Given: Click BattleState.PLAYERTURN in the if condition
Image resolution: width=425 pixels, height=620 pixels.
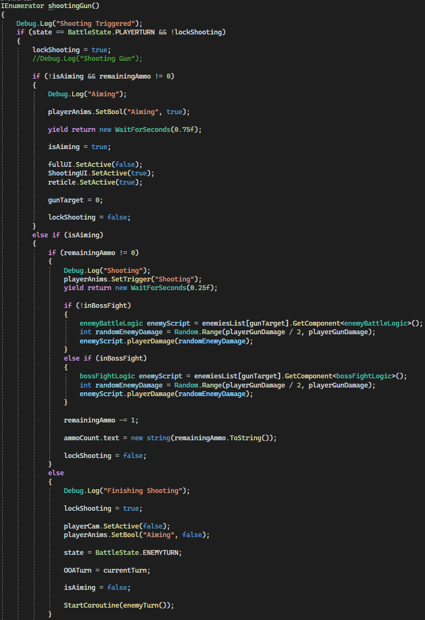Looking at the screenshot, I should (111, 32).
